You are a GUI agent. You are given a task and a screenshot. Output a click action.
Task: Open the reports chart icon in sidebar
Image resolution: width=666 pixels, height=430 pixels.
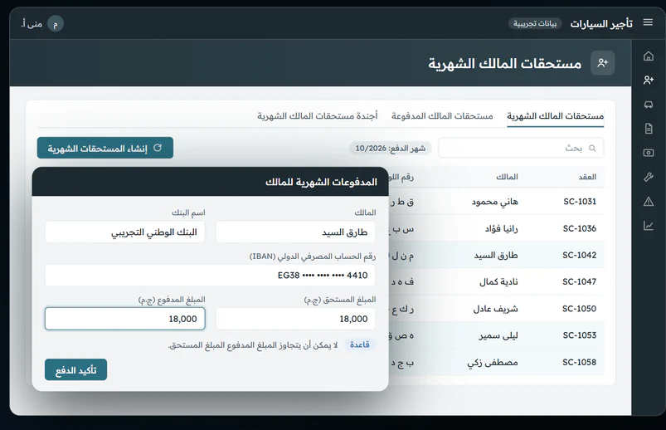pyautogui.click(x=648, y=226)
